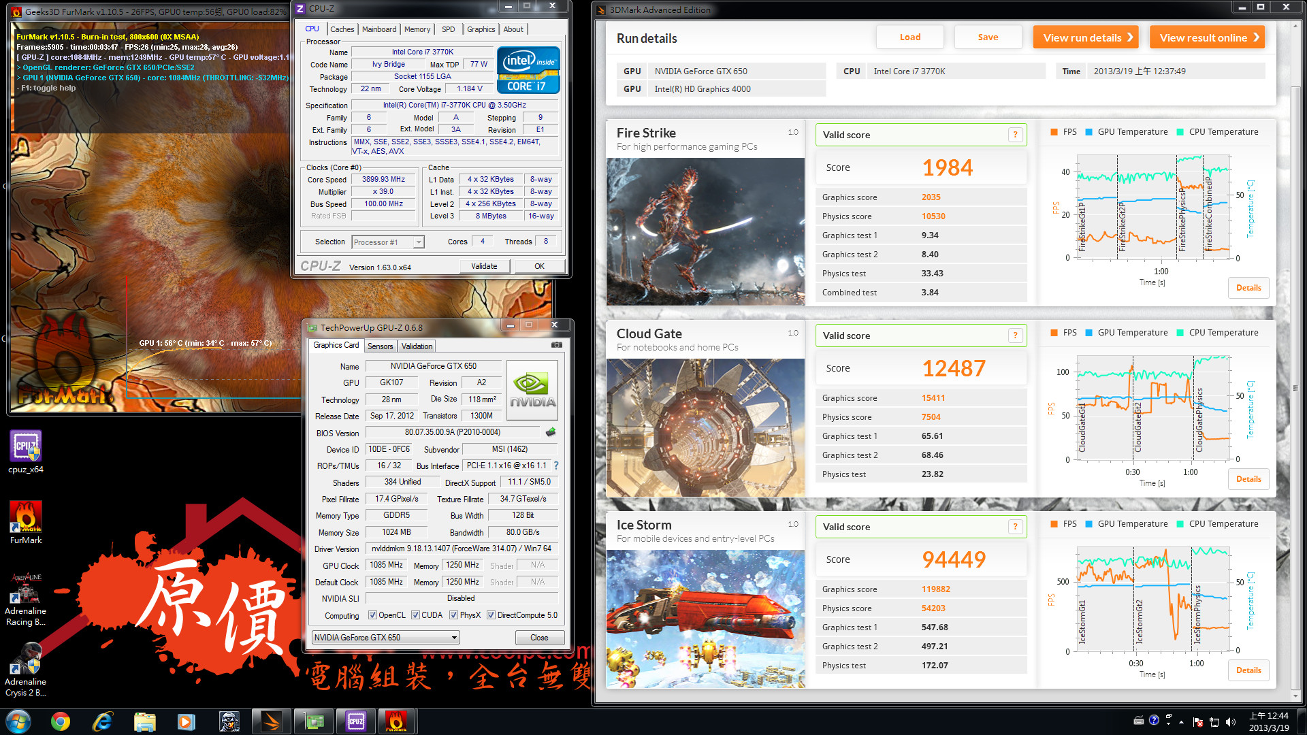Viewport: 1307px width, 735px height.
Task: Switch to CPU-Z purple taskbar icon
Action: pyautogui.click(x=356, y=721)
